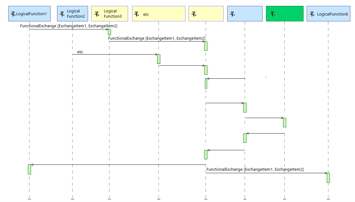Select FunctionalExchange label starting at Logical Function3

point(157,38)
